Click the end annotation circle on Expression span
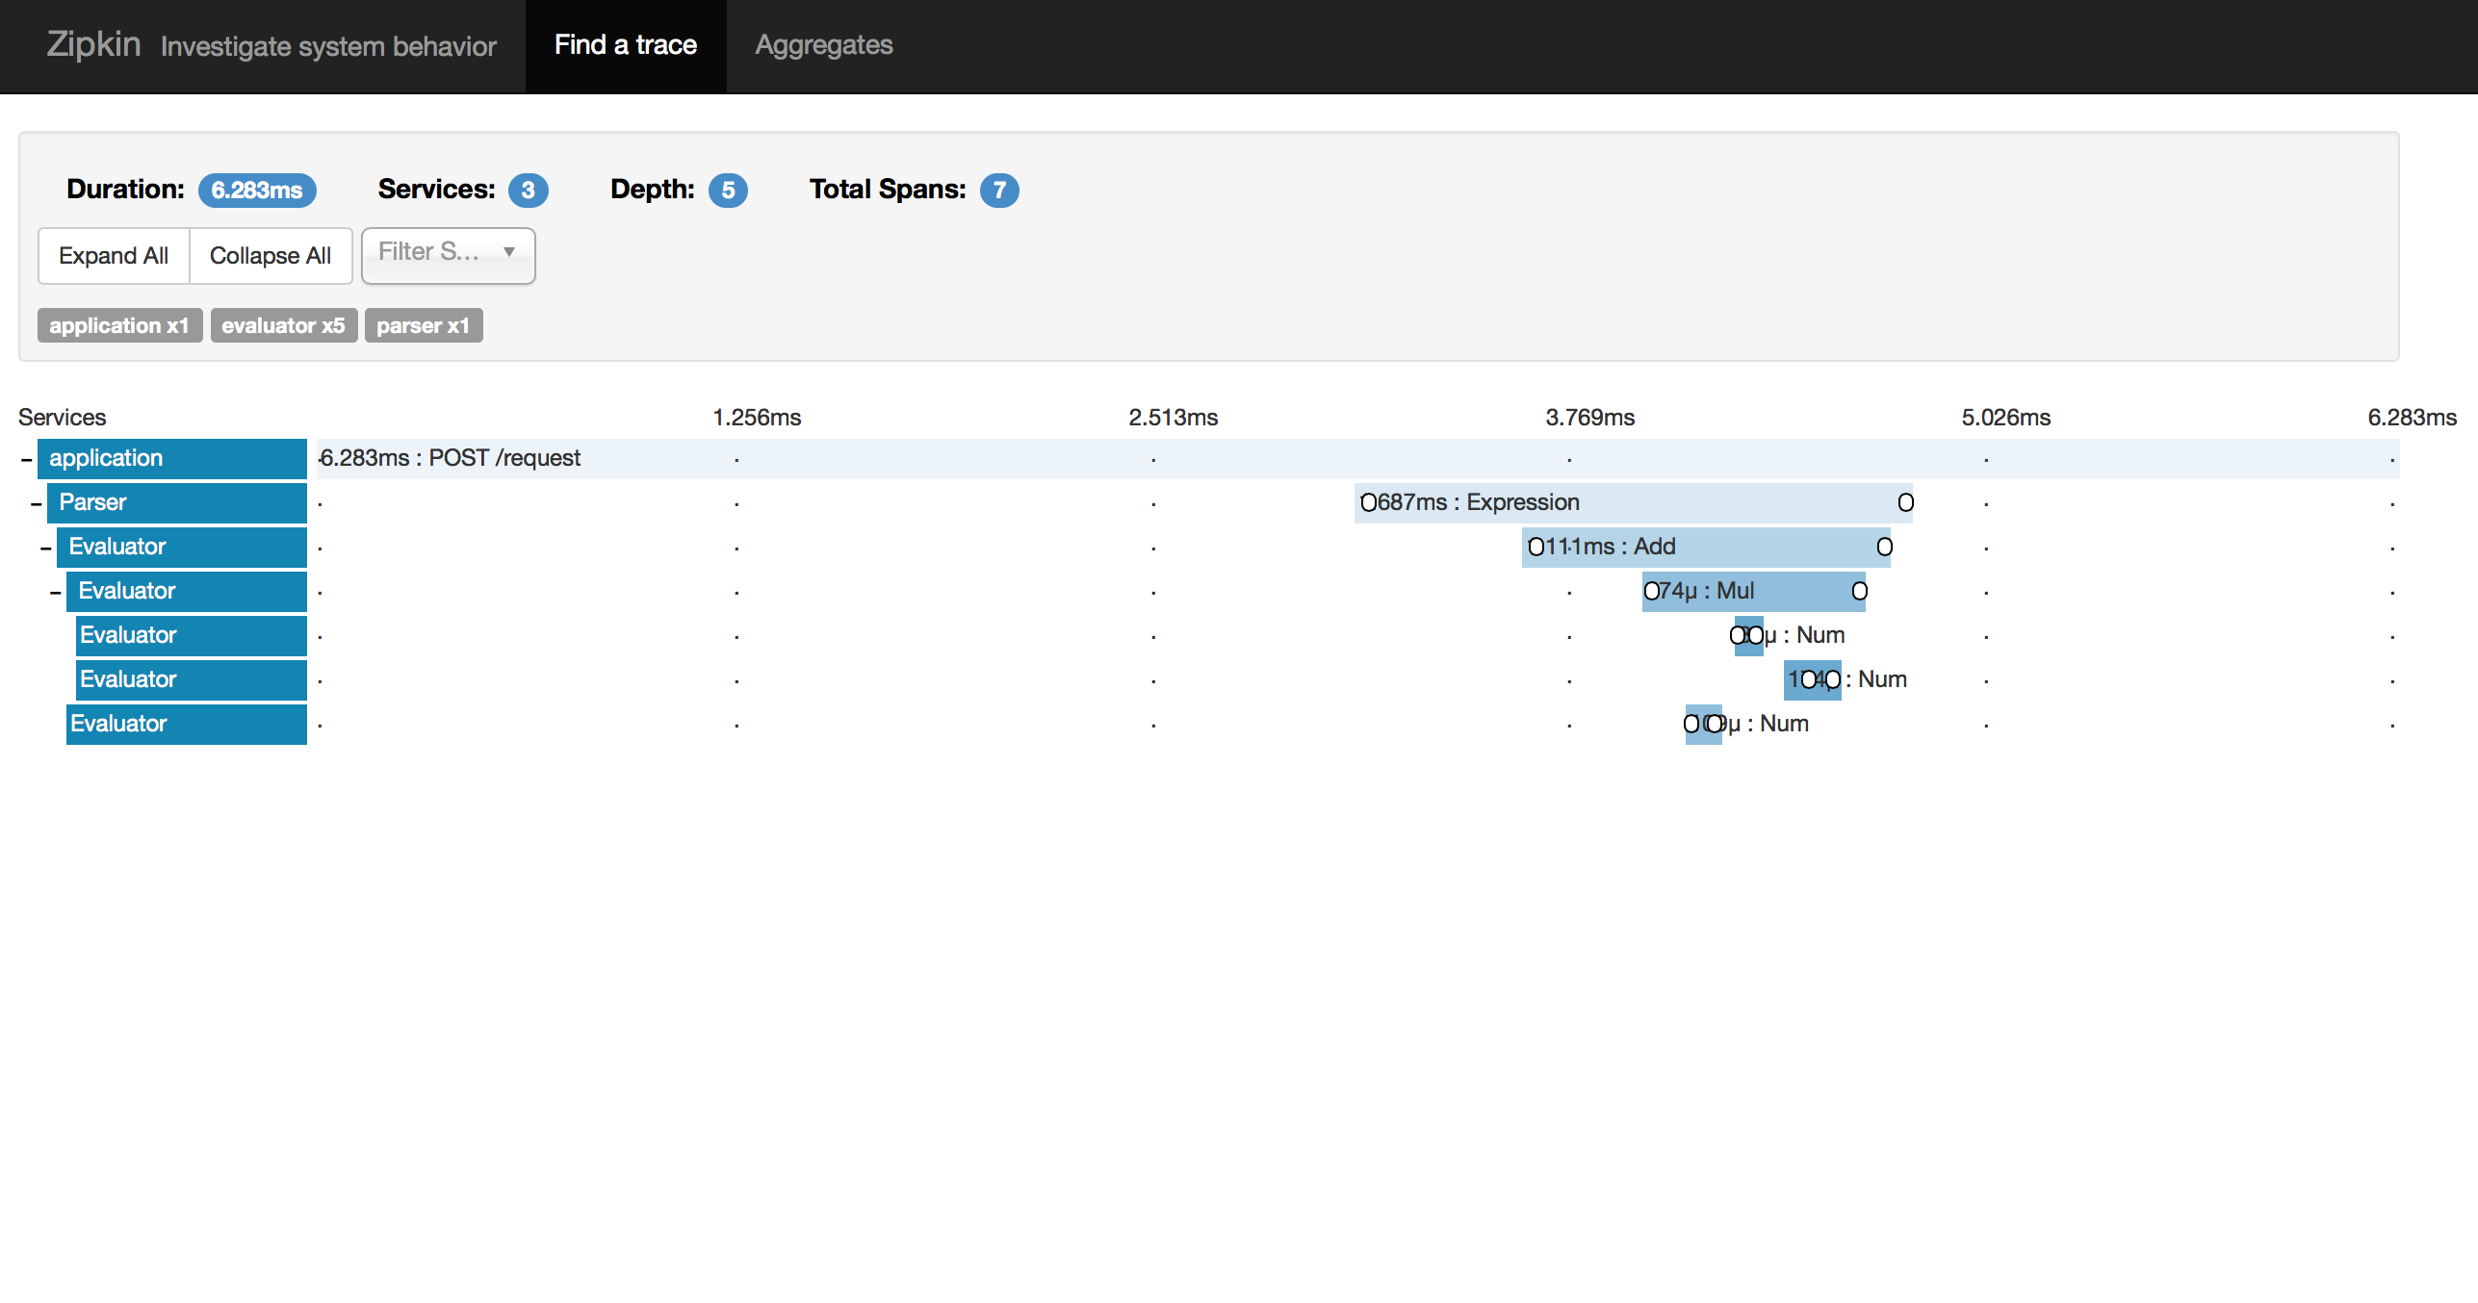The height and width of the screenshot is (1303, 2478). [1905, 502]
